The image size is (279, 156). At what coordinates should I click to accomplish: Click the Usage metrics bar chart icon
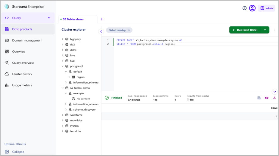7,85
